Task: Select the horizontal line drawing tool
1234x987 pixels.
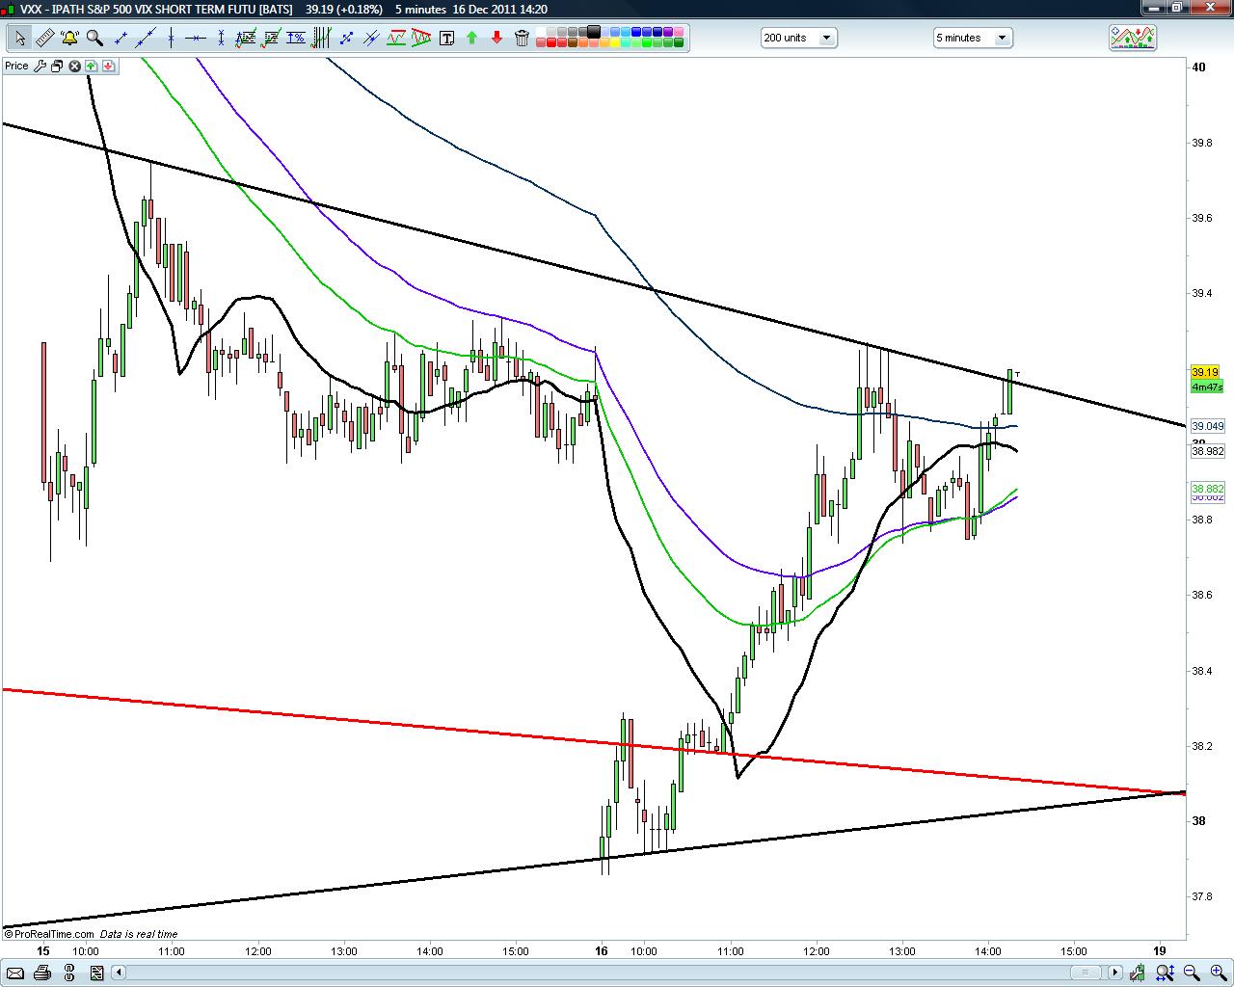Action: click(x=196, y=39)
